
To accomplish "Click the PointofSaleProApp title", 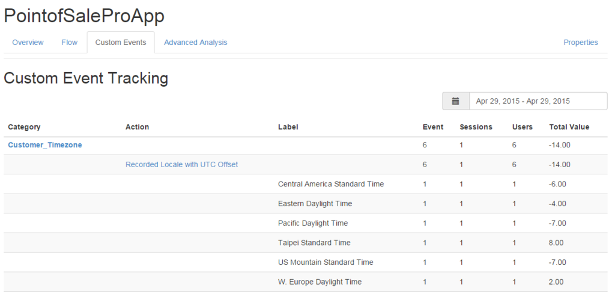I will tap(84, 16).
